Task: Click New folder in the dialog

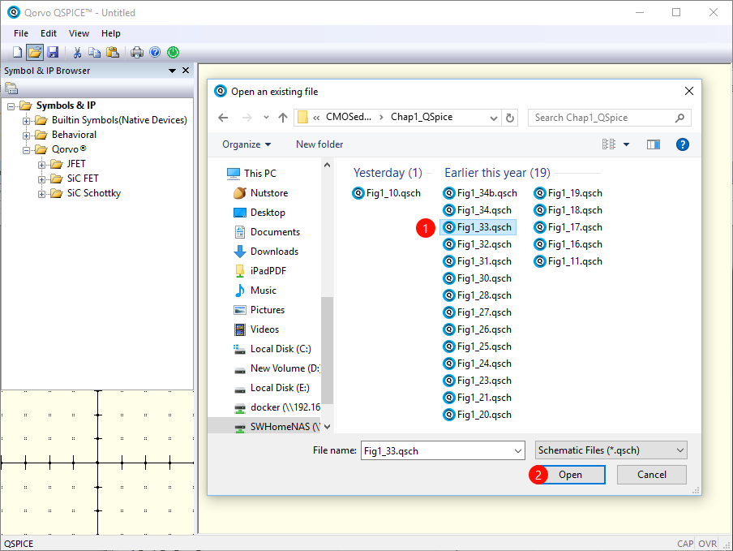Action: [319, 144]
